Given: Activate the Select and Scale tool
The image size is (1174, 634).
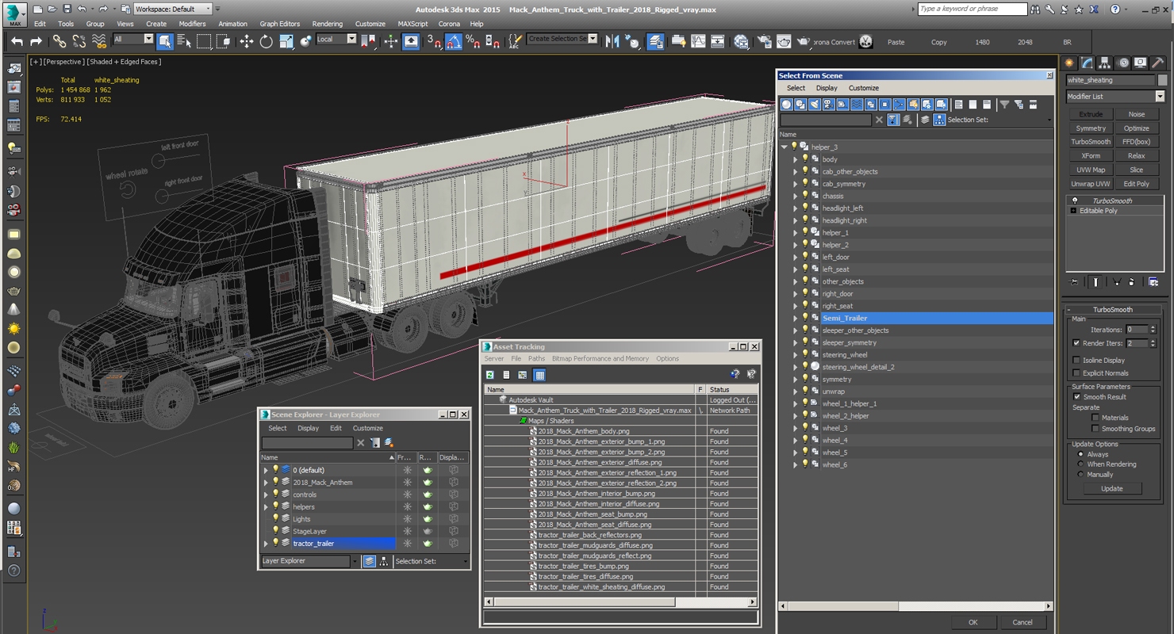Looking at the screenshot, I should (x=286, y=41).
